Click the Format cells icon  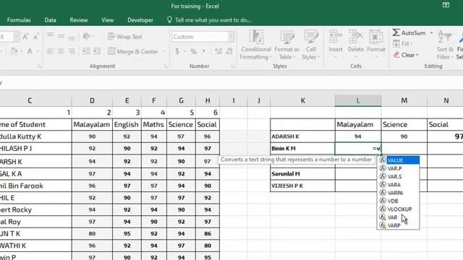pyautogui.click(x=376, y=37)
